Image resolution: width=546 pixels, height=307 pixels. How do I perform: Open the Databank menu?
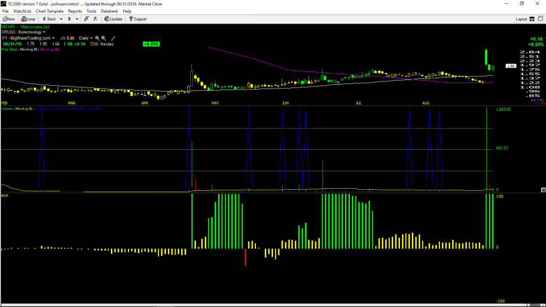pos(109,11)
